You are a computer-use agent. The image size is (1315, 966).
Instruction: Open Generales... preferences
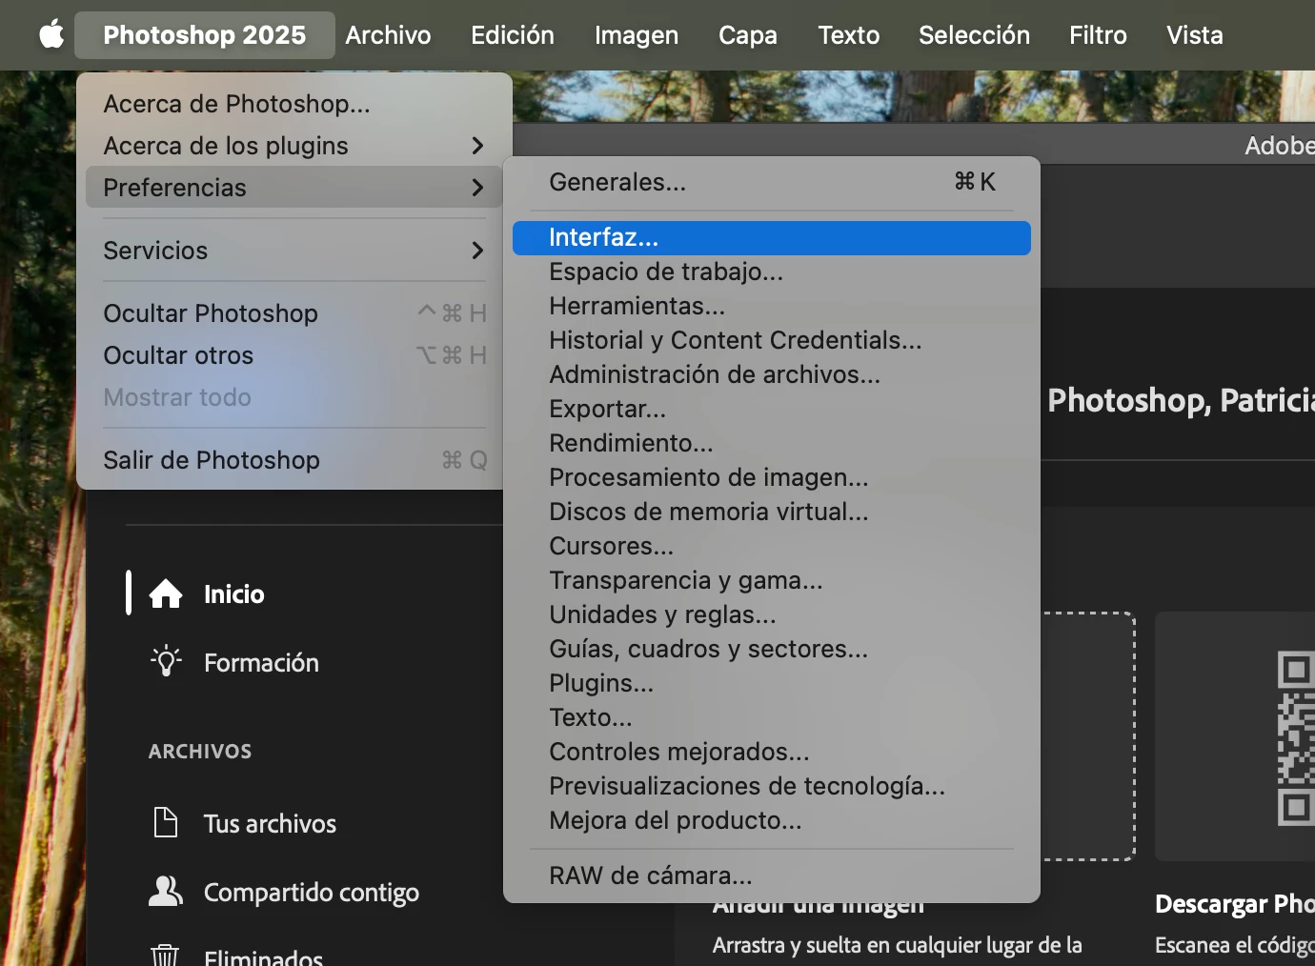pyautogui.click(x=772, y=182)
